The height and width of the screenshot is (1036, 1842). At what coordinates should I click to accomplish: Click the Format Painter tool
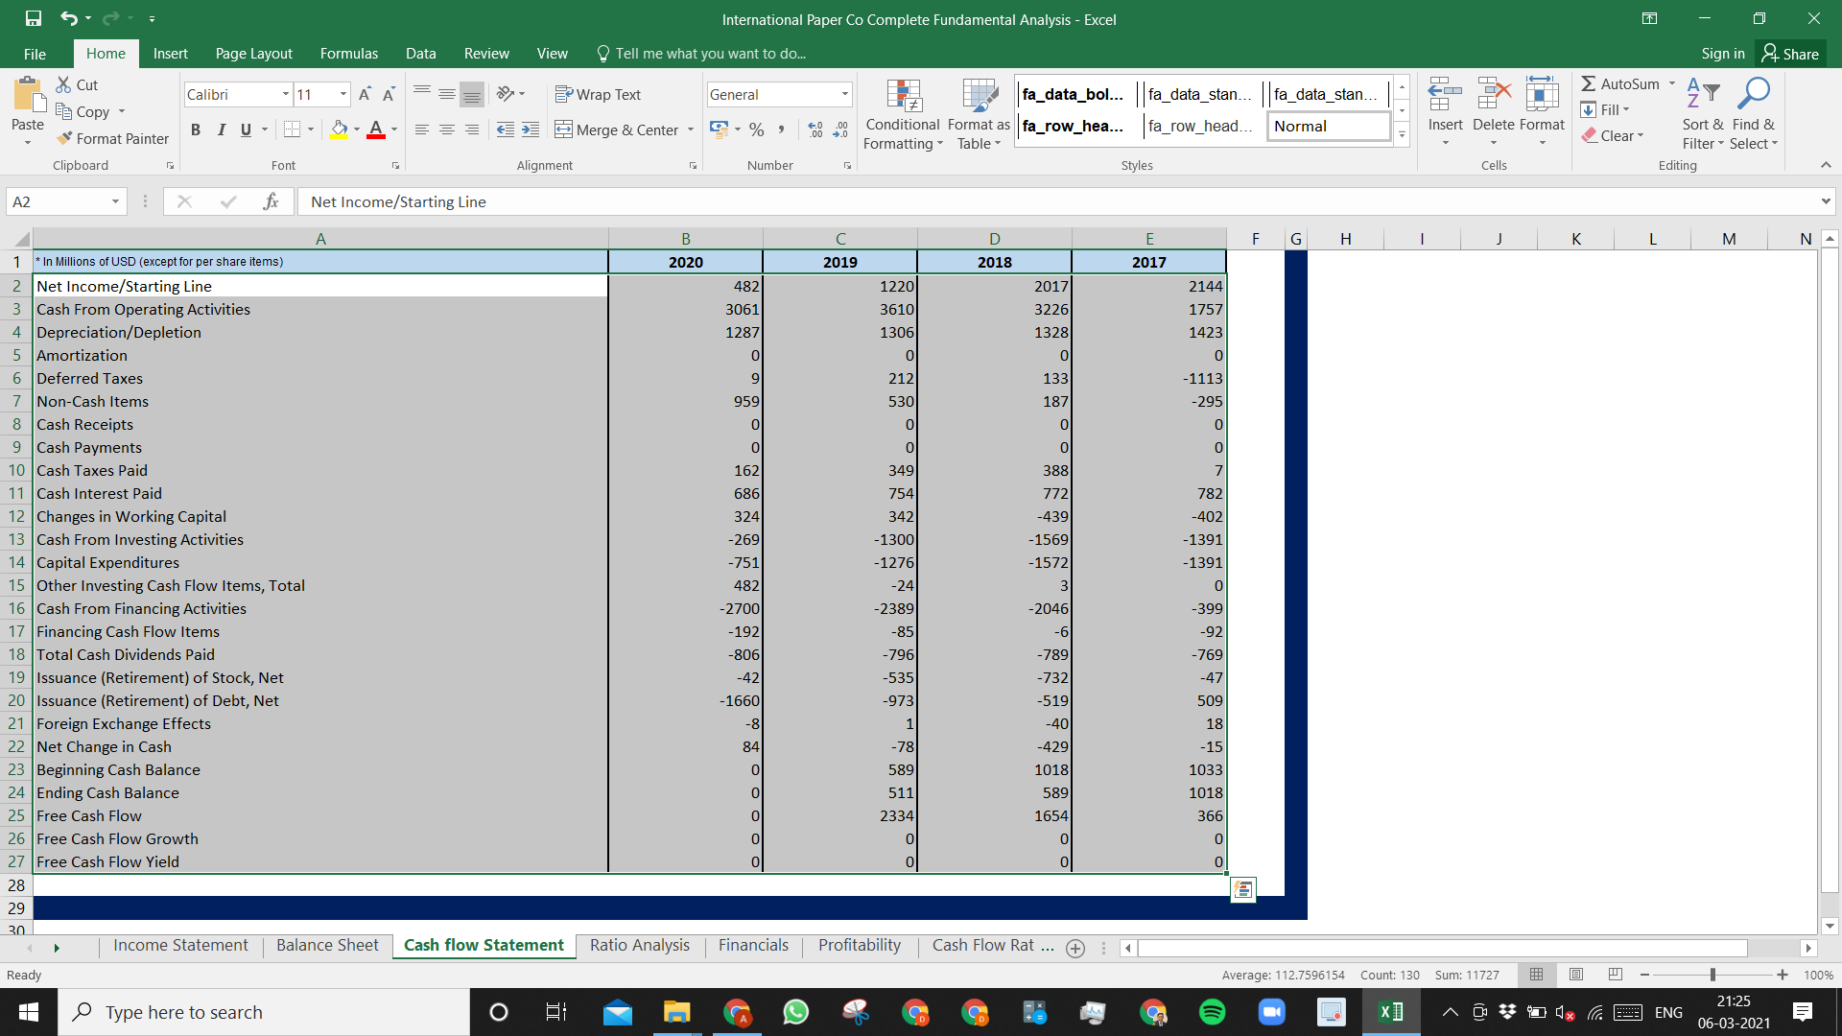(112, 138)
